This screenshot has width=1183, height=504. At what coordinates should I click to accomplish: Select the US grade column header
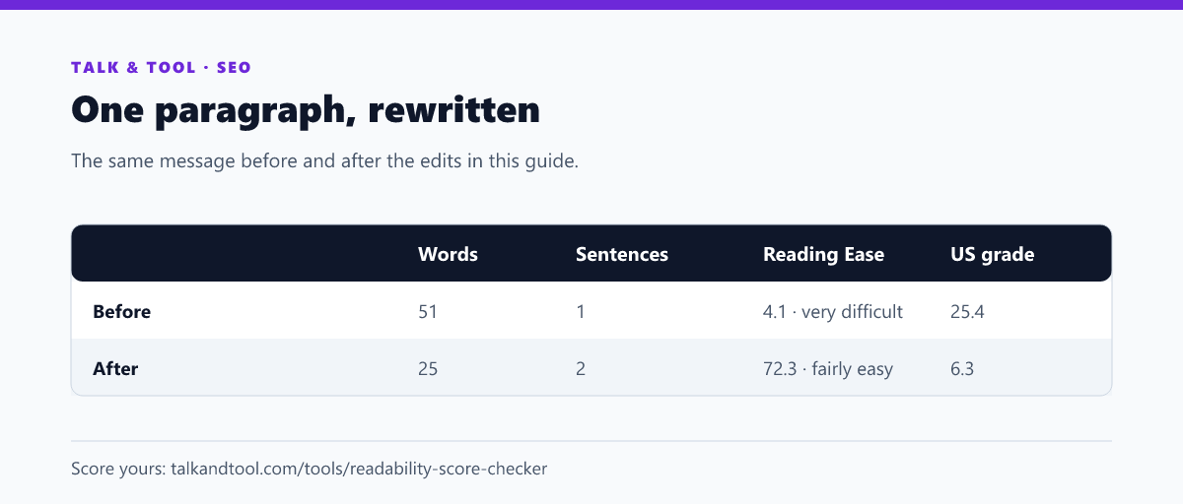(992, 254)
